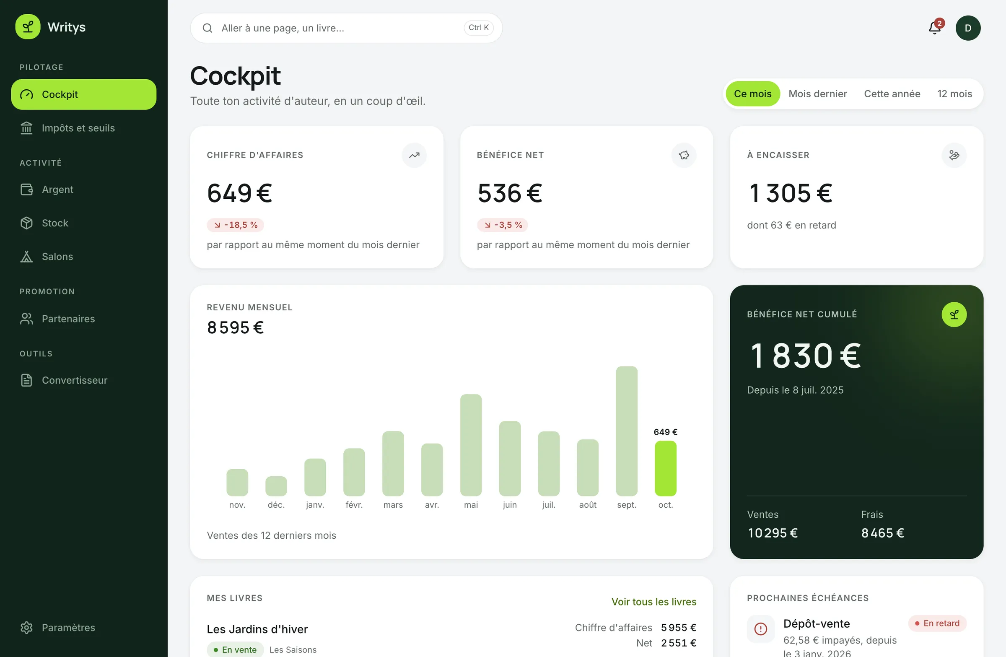
Task: Click the Depuis le 8 juil. 2025 text
Action: point(795,390)
